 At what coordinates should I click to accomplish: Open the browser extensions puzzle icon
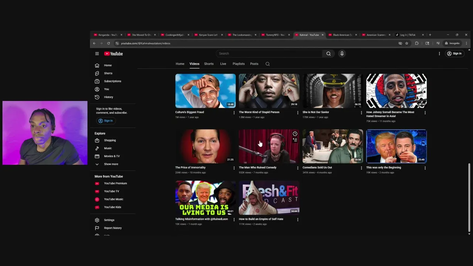coord(417,43)
